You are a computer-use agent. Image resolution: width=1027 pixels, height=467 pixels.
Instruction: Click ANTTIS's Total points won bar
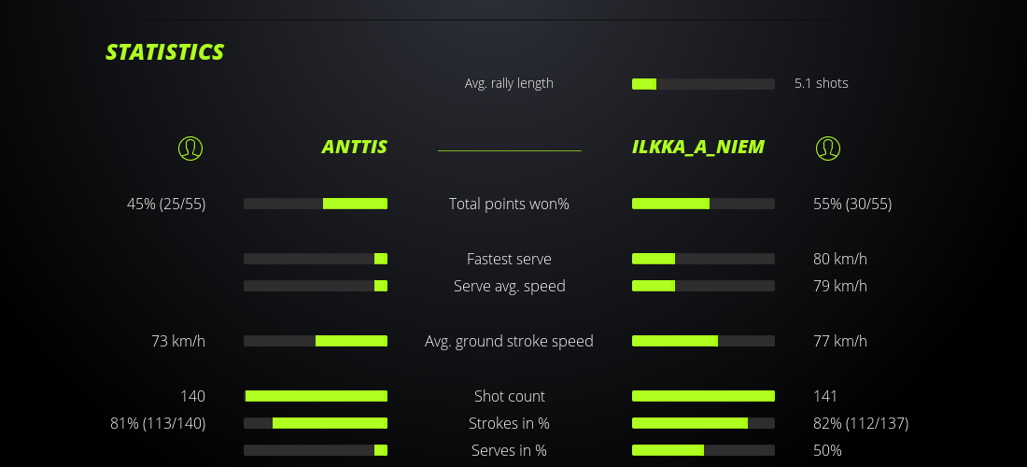point(316,204)
